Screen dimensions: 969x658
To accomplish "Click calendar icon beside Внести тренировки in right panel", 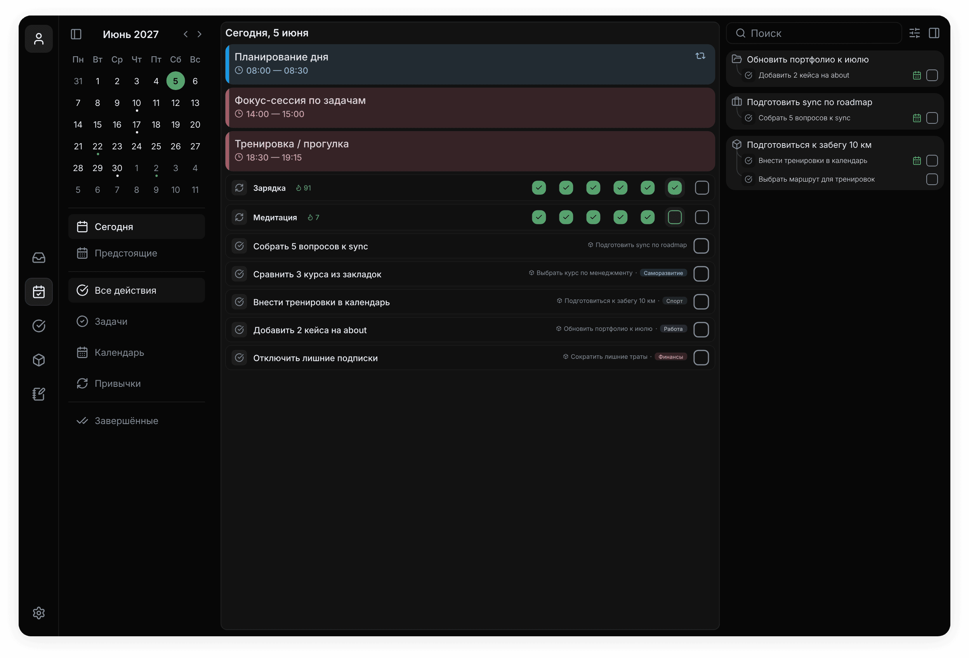I will click(x=917, y=161).
